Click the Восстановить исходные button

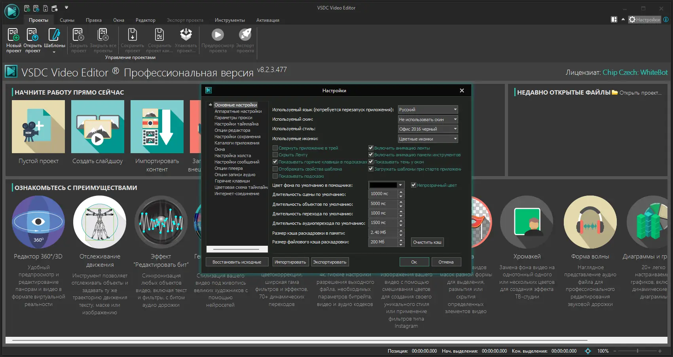(237, 262)
